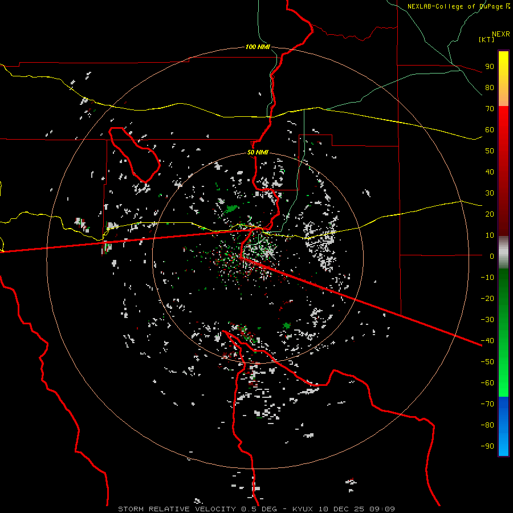Select the 80 value on velocity scale
This screenshot has height=513, width=513.
(490, 88)
